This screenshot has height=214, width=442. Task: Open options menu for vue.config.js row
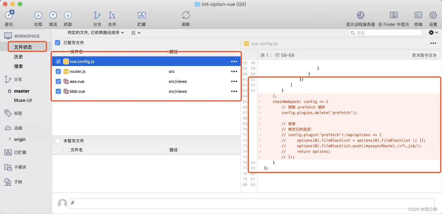click(234, 61)
